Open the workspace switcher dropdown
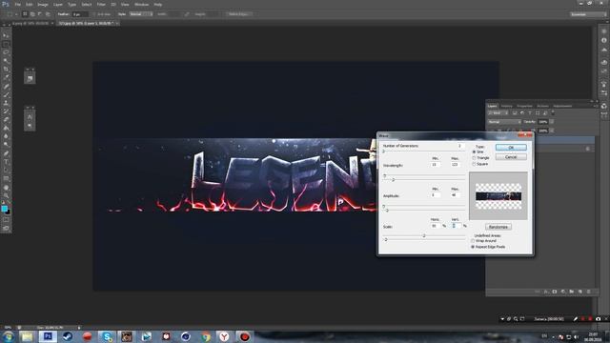Screen dimensions: 610x343 click(x=588, y=14)
